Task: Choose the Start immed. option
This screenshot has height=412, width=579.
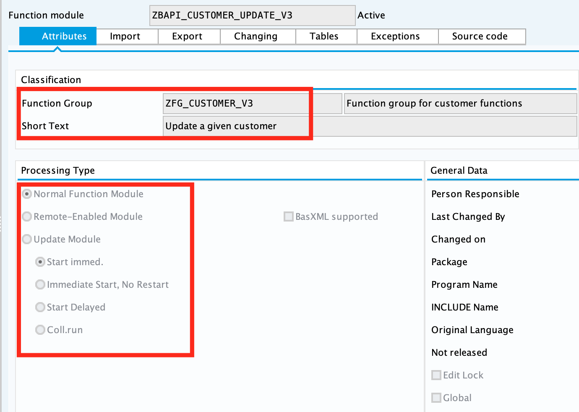Action: pos(40,262)
